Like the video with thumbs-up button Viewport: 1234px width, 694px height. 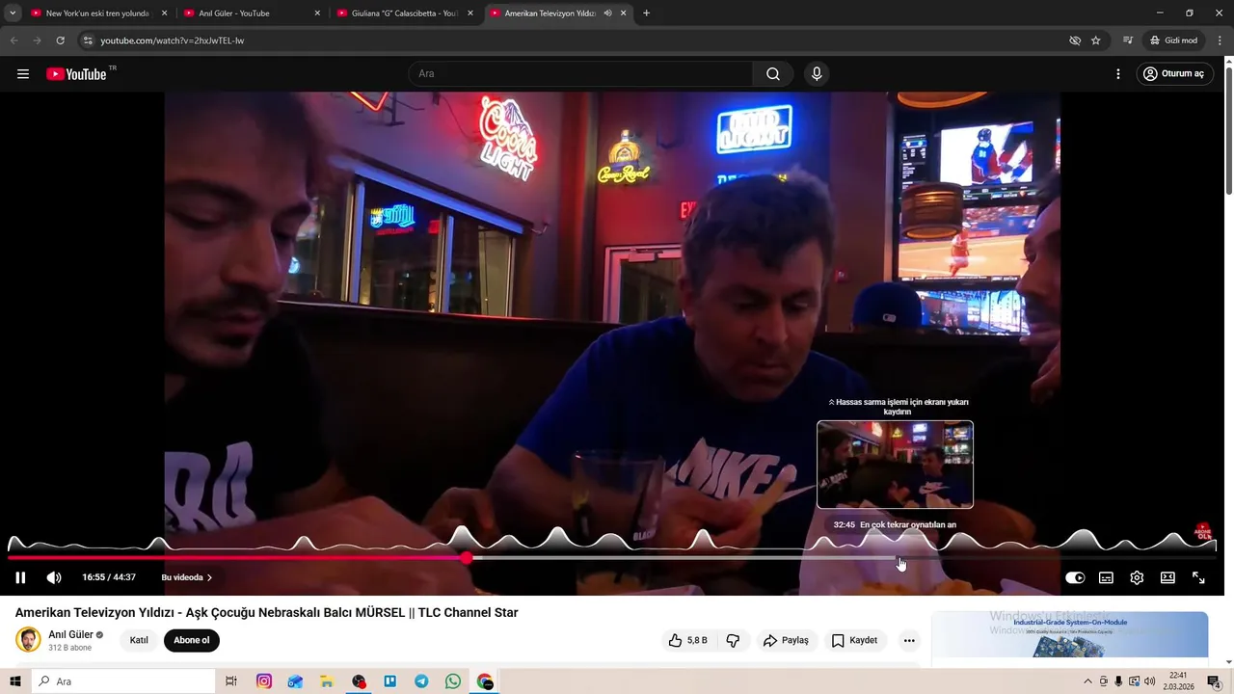(687, 640)
